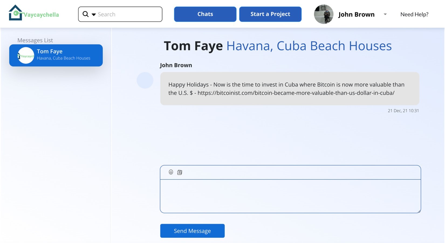Select Start a Project in the top navigation
The image size is (445, 243).
[270, 14]
